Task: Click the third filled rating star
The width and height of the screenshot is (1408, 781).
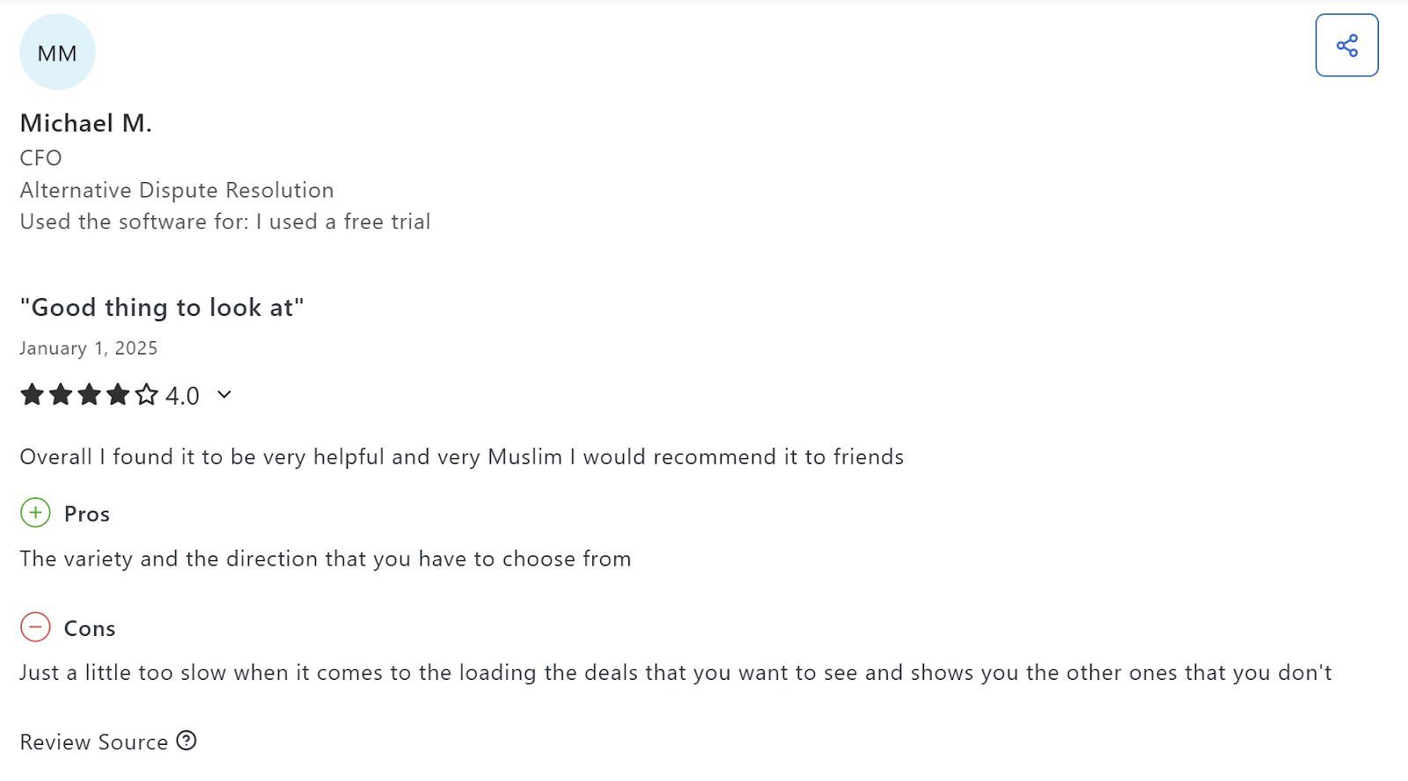Action: click(90, 395)
